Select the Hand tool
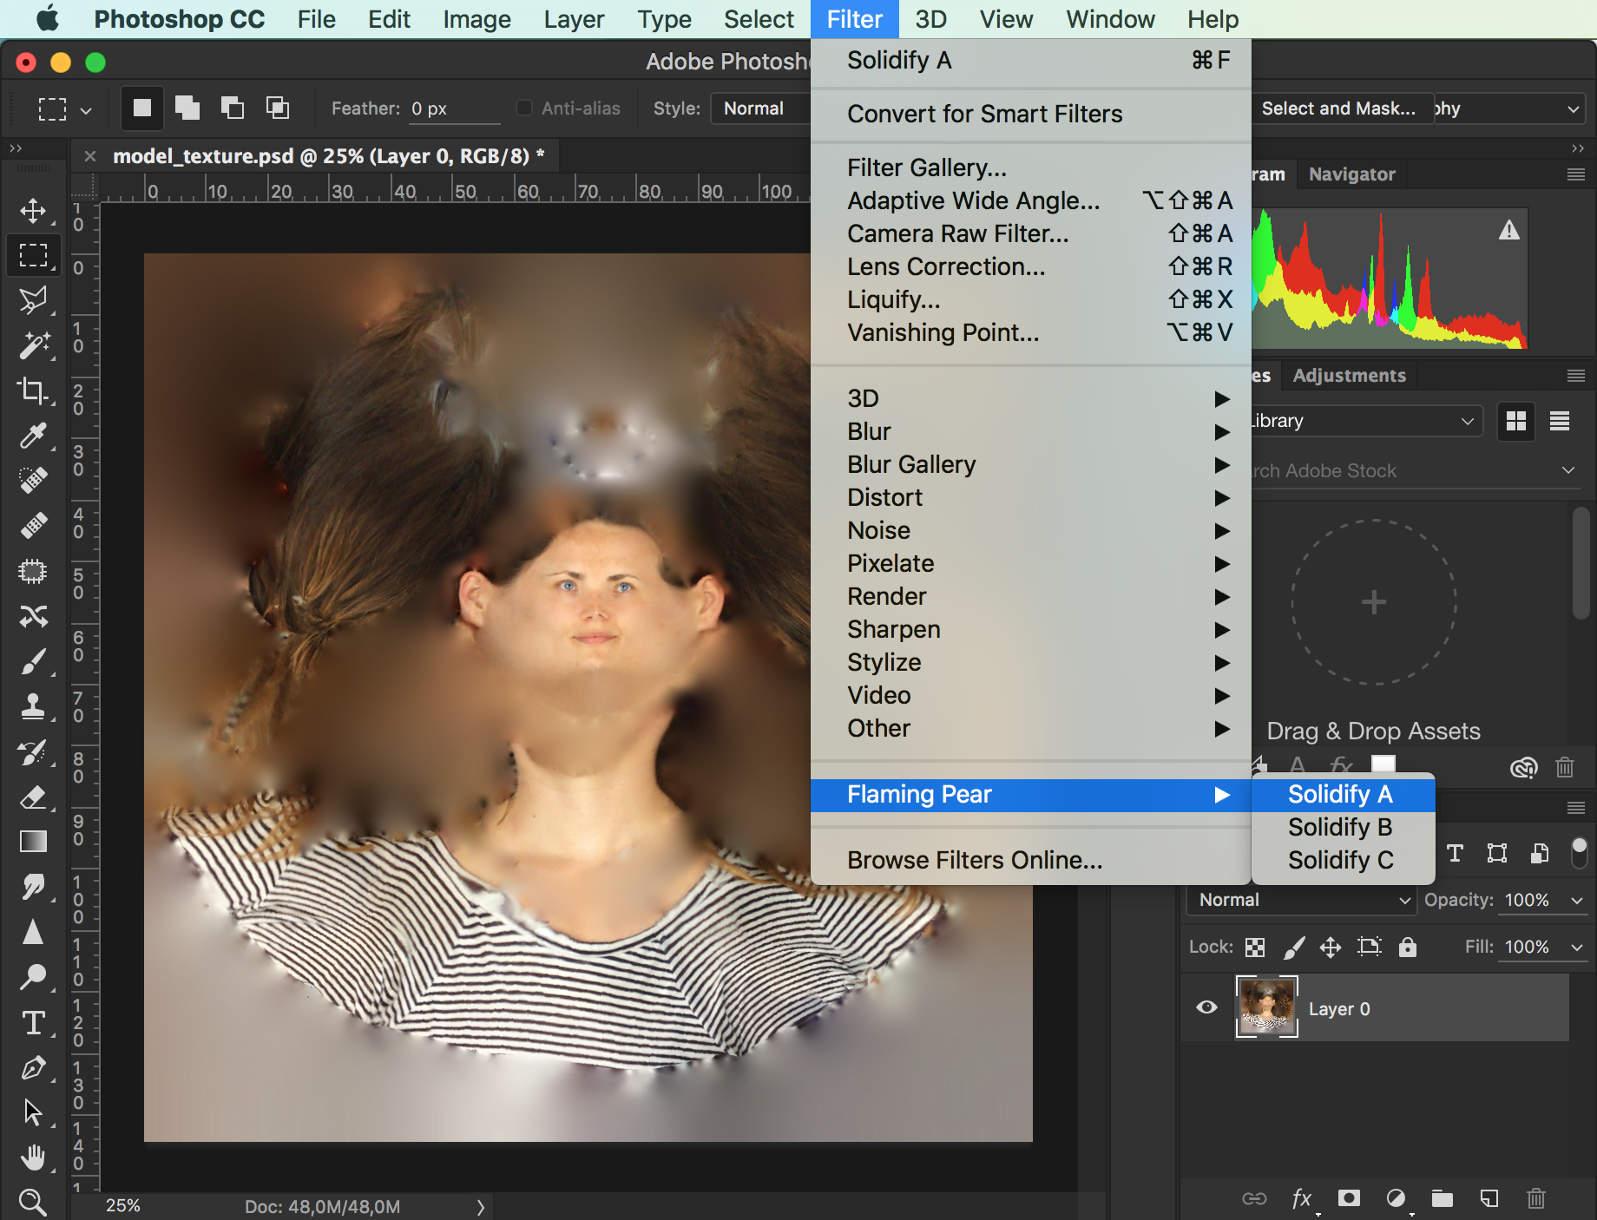Image resolution: width=1597 pixels, height=1220 pixels. [33, 1158]
